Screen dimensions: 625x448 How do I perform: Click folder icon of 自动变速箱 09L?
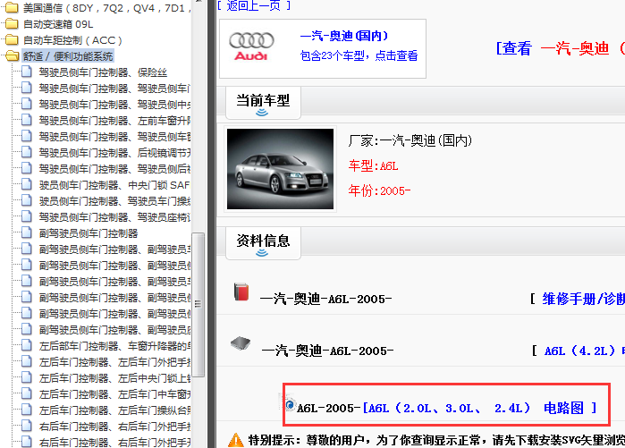click(x=12, y=24)
